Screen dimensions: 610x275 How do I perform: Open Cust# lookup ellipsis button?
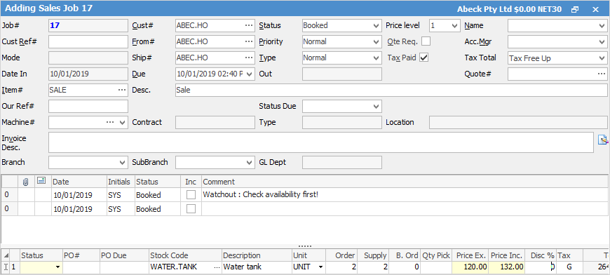[x=249, y=25]
